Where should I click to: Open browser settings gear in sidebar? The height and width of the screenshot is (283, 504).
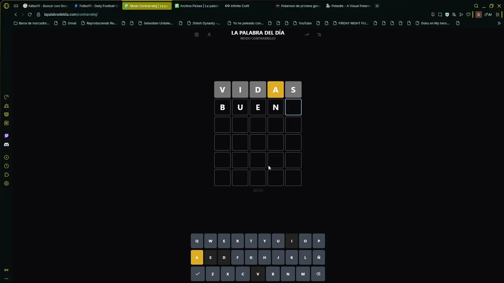coord(6,183)
